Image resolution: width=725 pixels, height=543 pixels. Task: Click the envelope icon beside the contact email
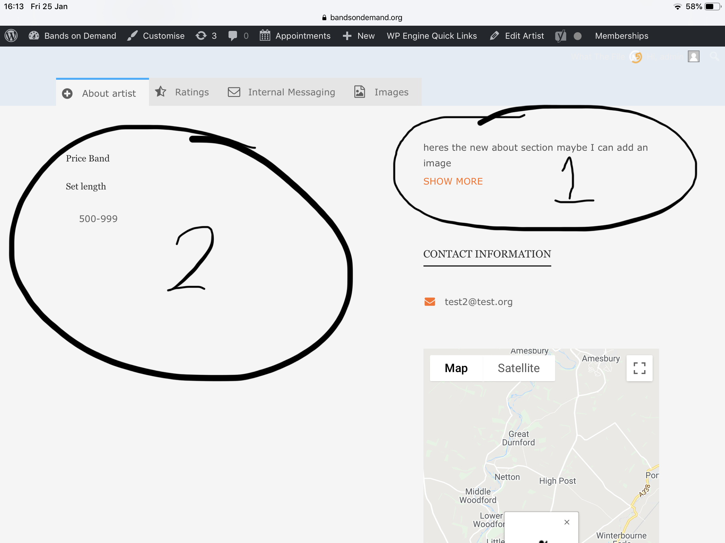[429, 301]
